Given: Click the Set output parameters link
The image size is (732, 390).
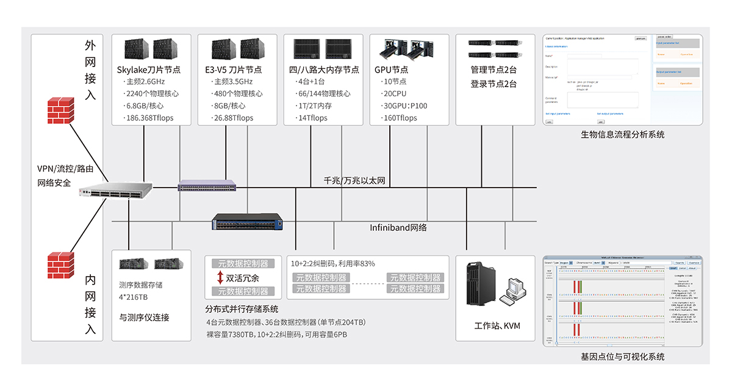Looking at the screenshot, I should coord(610,113).
